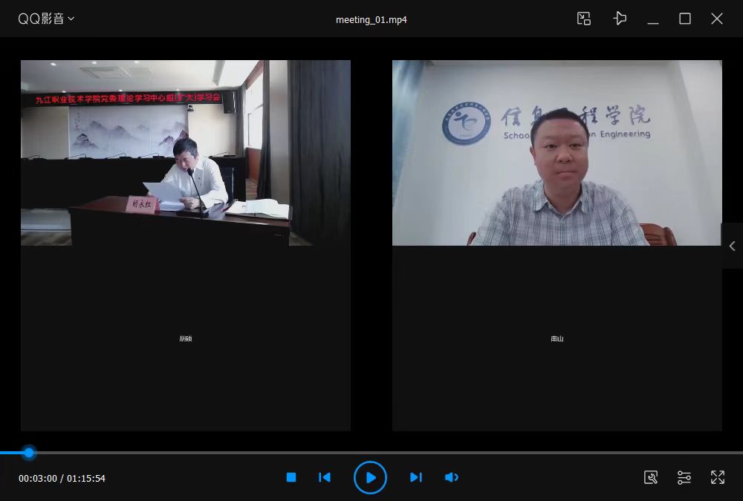Switch to mini player mode
Screen dimensions: 743x501
pos(584,19)
